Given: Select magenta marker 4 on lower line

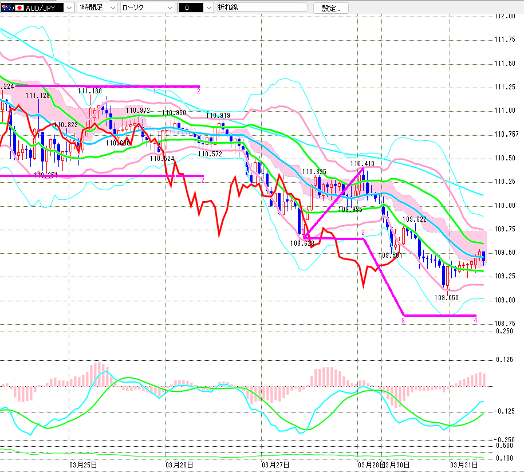Looking at the screenshot, I should (x=476, y=320).
